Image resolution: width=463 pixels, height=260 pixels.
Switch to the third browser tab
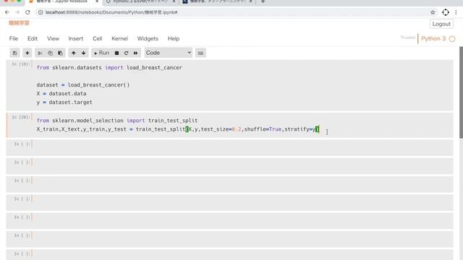pos(217,1)
